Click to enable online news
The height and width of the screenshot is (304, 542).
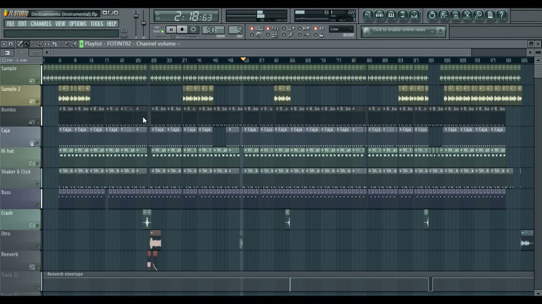(399, 30)
